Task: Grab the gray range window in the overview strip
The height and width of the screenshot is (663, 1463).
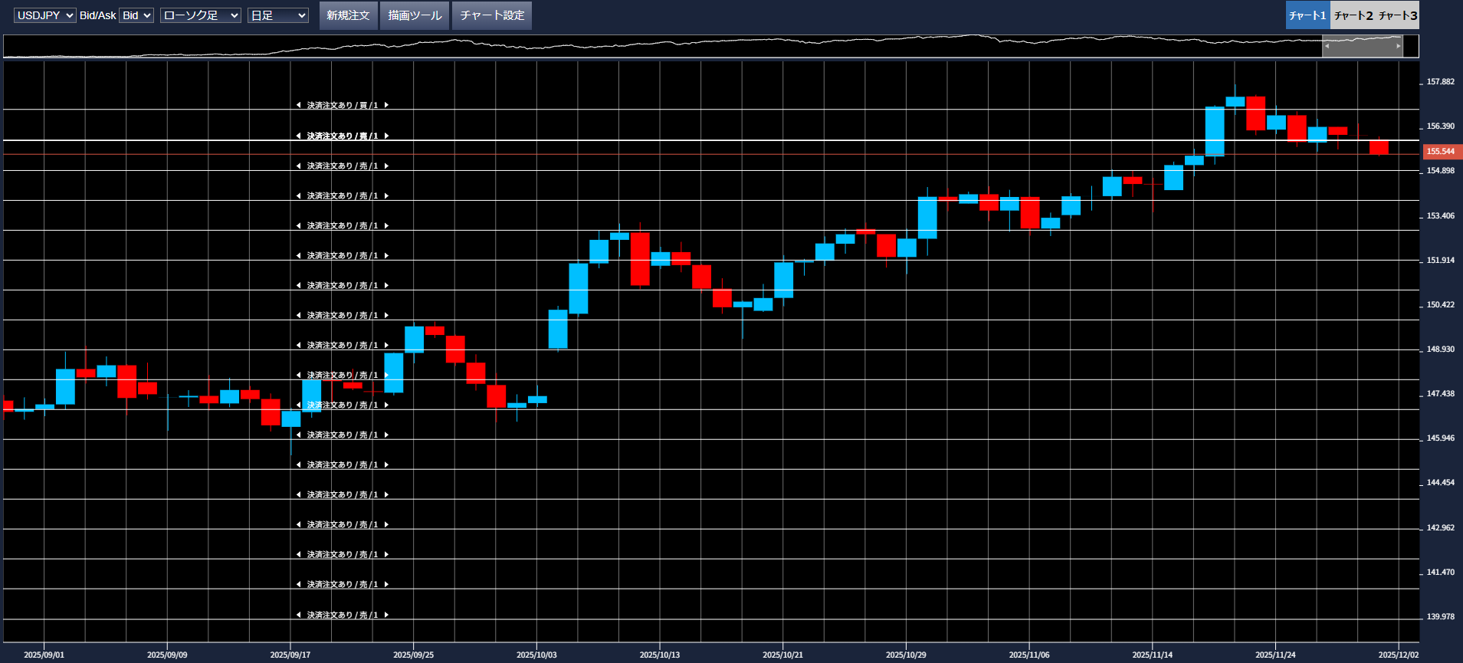Action: (x=1363, y=46)
